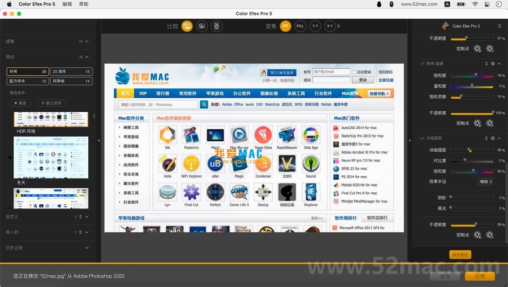Image resolution: width=508 pixels, height=287 pixels.
Task: Select the side-by-side compare icon
Action: coord(217,26)
